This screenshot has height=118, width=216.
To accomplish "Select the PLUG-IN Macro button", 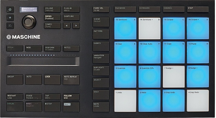I will 71,10.
